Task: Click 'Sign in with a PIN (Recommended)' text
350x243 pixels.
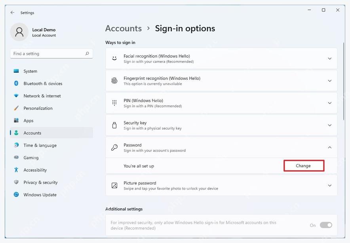Action: [x=153, y=106]
